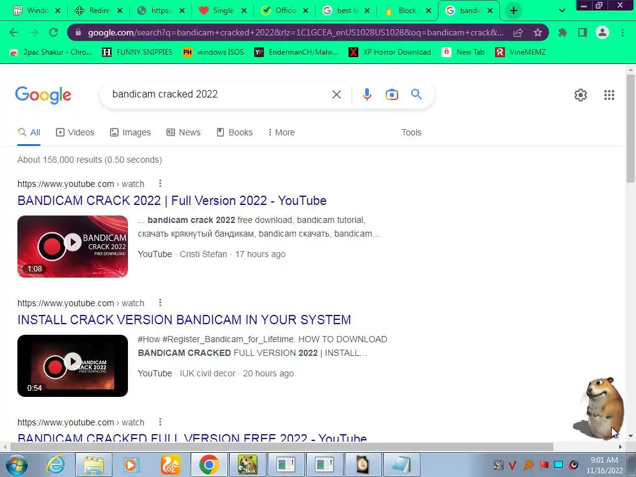This screenshot has height=477, width=636.
Task: Go back to the previous page
Action: pyautogui.click(x=14, y=32)
